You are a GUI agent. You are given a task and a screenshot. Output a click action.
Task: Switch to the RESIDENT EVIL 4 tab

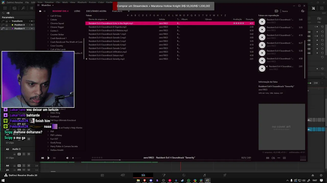tap(60, 11)
